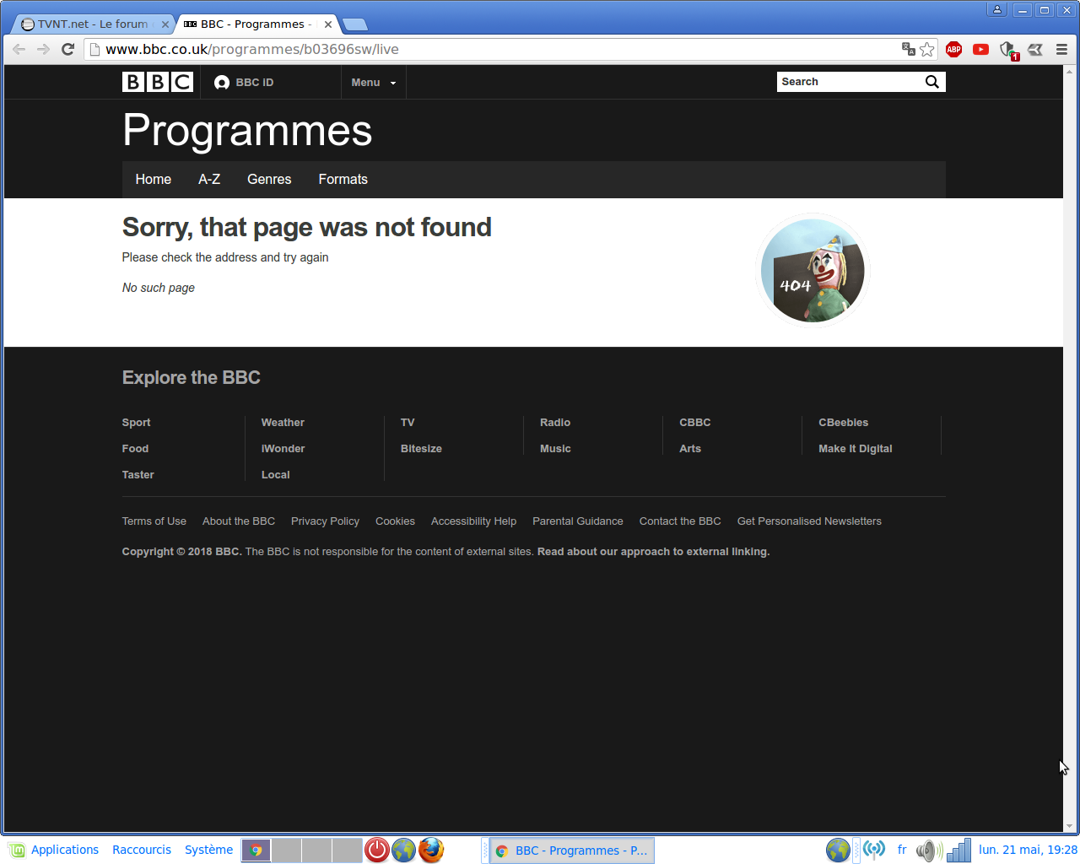Image resolution: width=1080 pixels, height=864 pixels.
Task: Open the Système panel menu
Action: [x=208, y=850]
